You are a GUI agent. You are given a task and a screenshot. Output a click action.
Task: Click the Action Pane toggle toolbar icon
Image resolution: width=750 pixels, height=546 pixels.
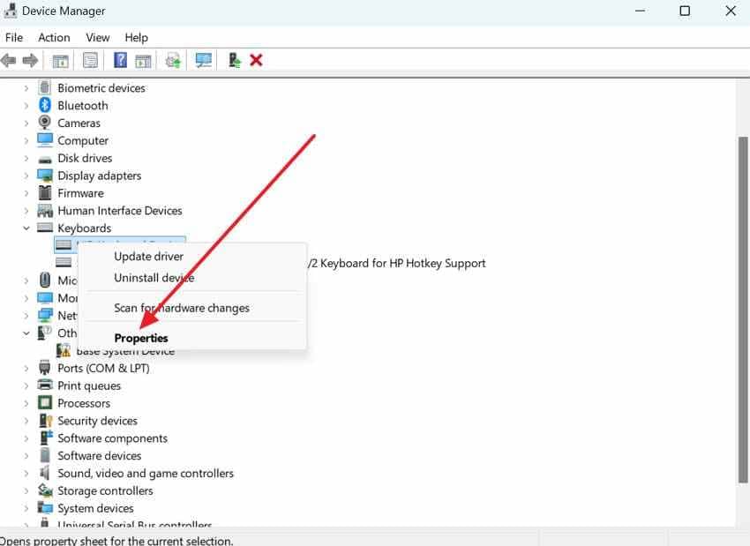143,61
